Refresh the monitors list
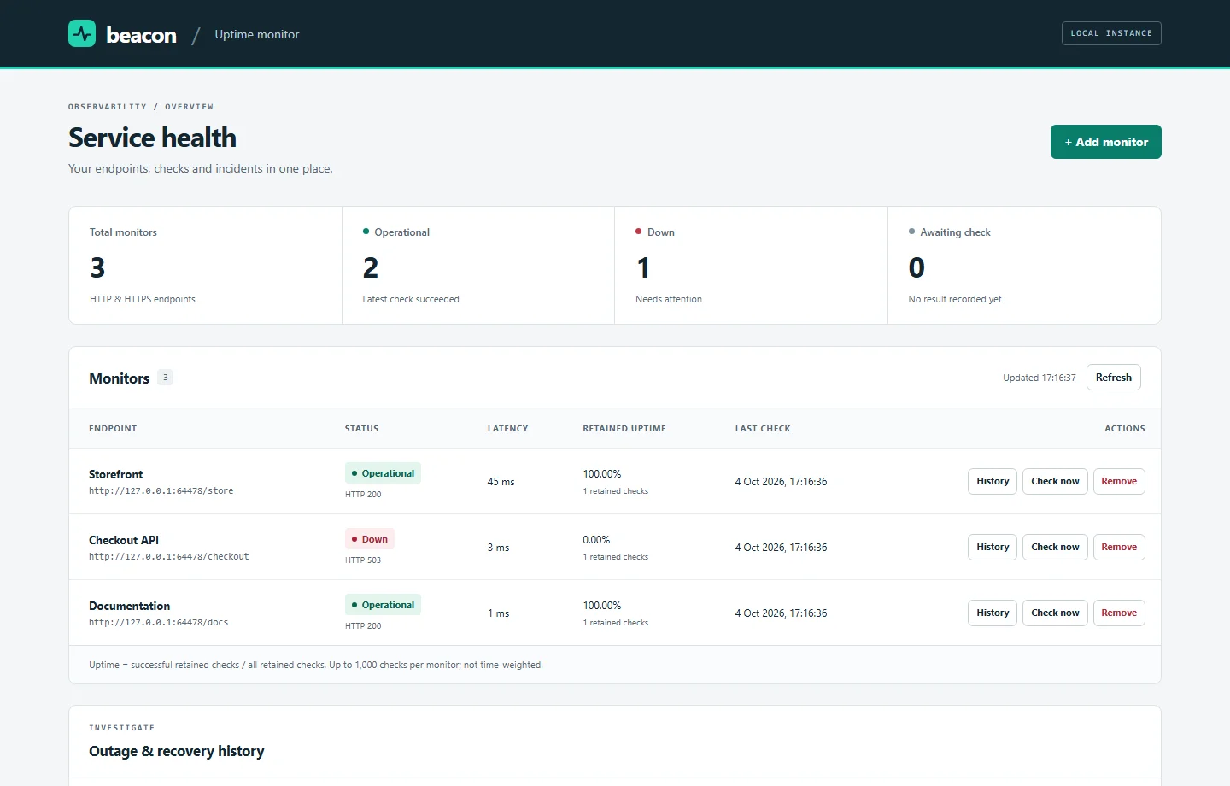The image size is (1230, 786). coord(1114,378)
